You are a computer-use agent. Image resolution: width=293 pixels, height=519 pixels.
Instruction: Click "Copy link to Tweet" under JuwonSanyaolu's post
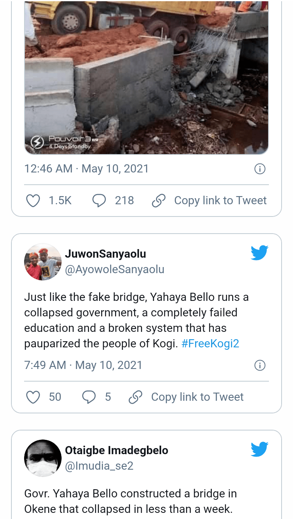coord(197,397)
